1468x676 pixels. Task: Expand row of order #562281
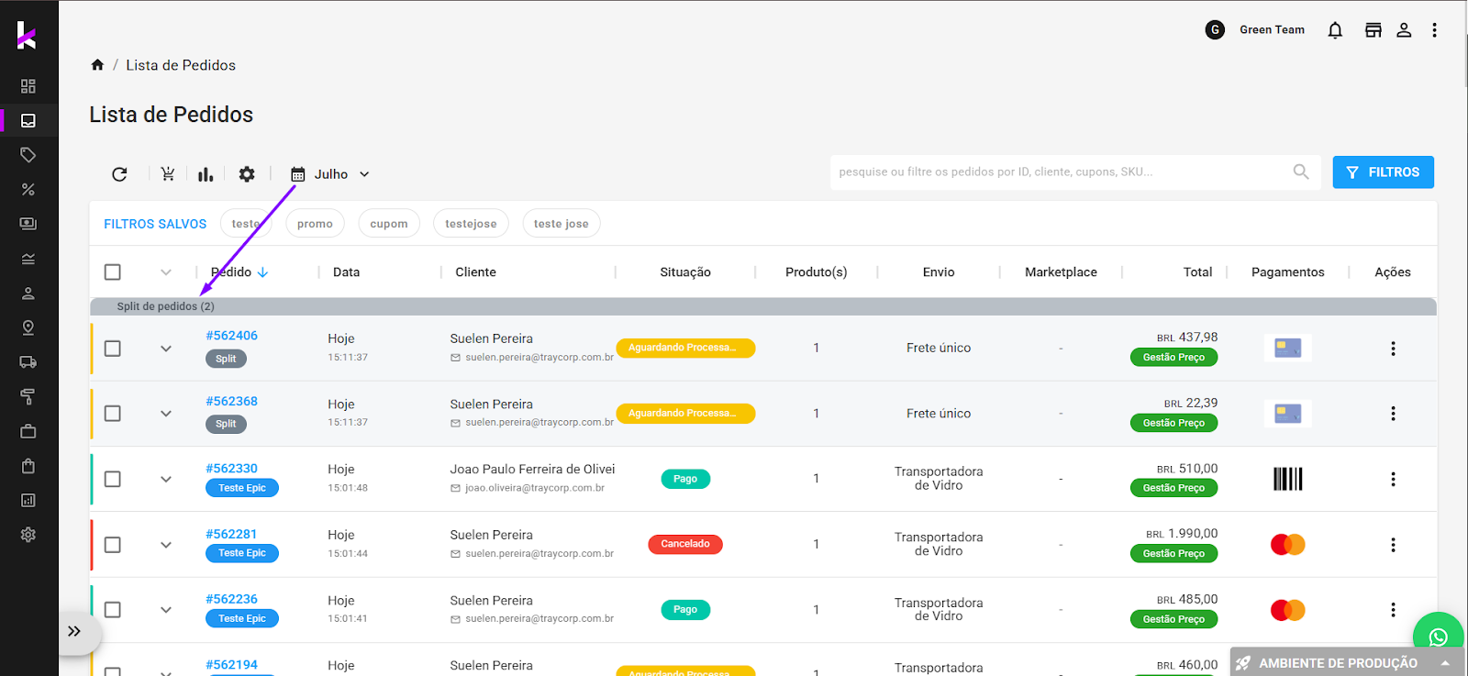click(x=166, y=545)
